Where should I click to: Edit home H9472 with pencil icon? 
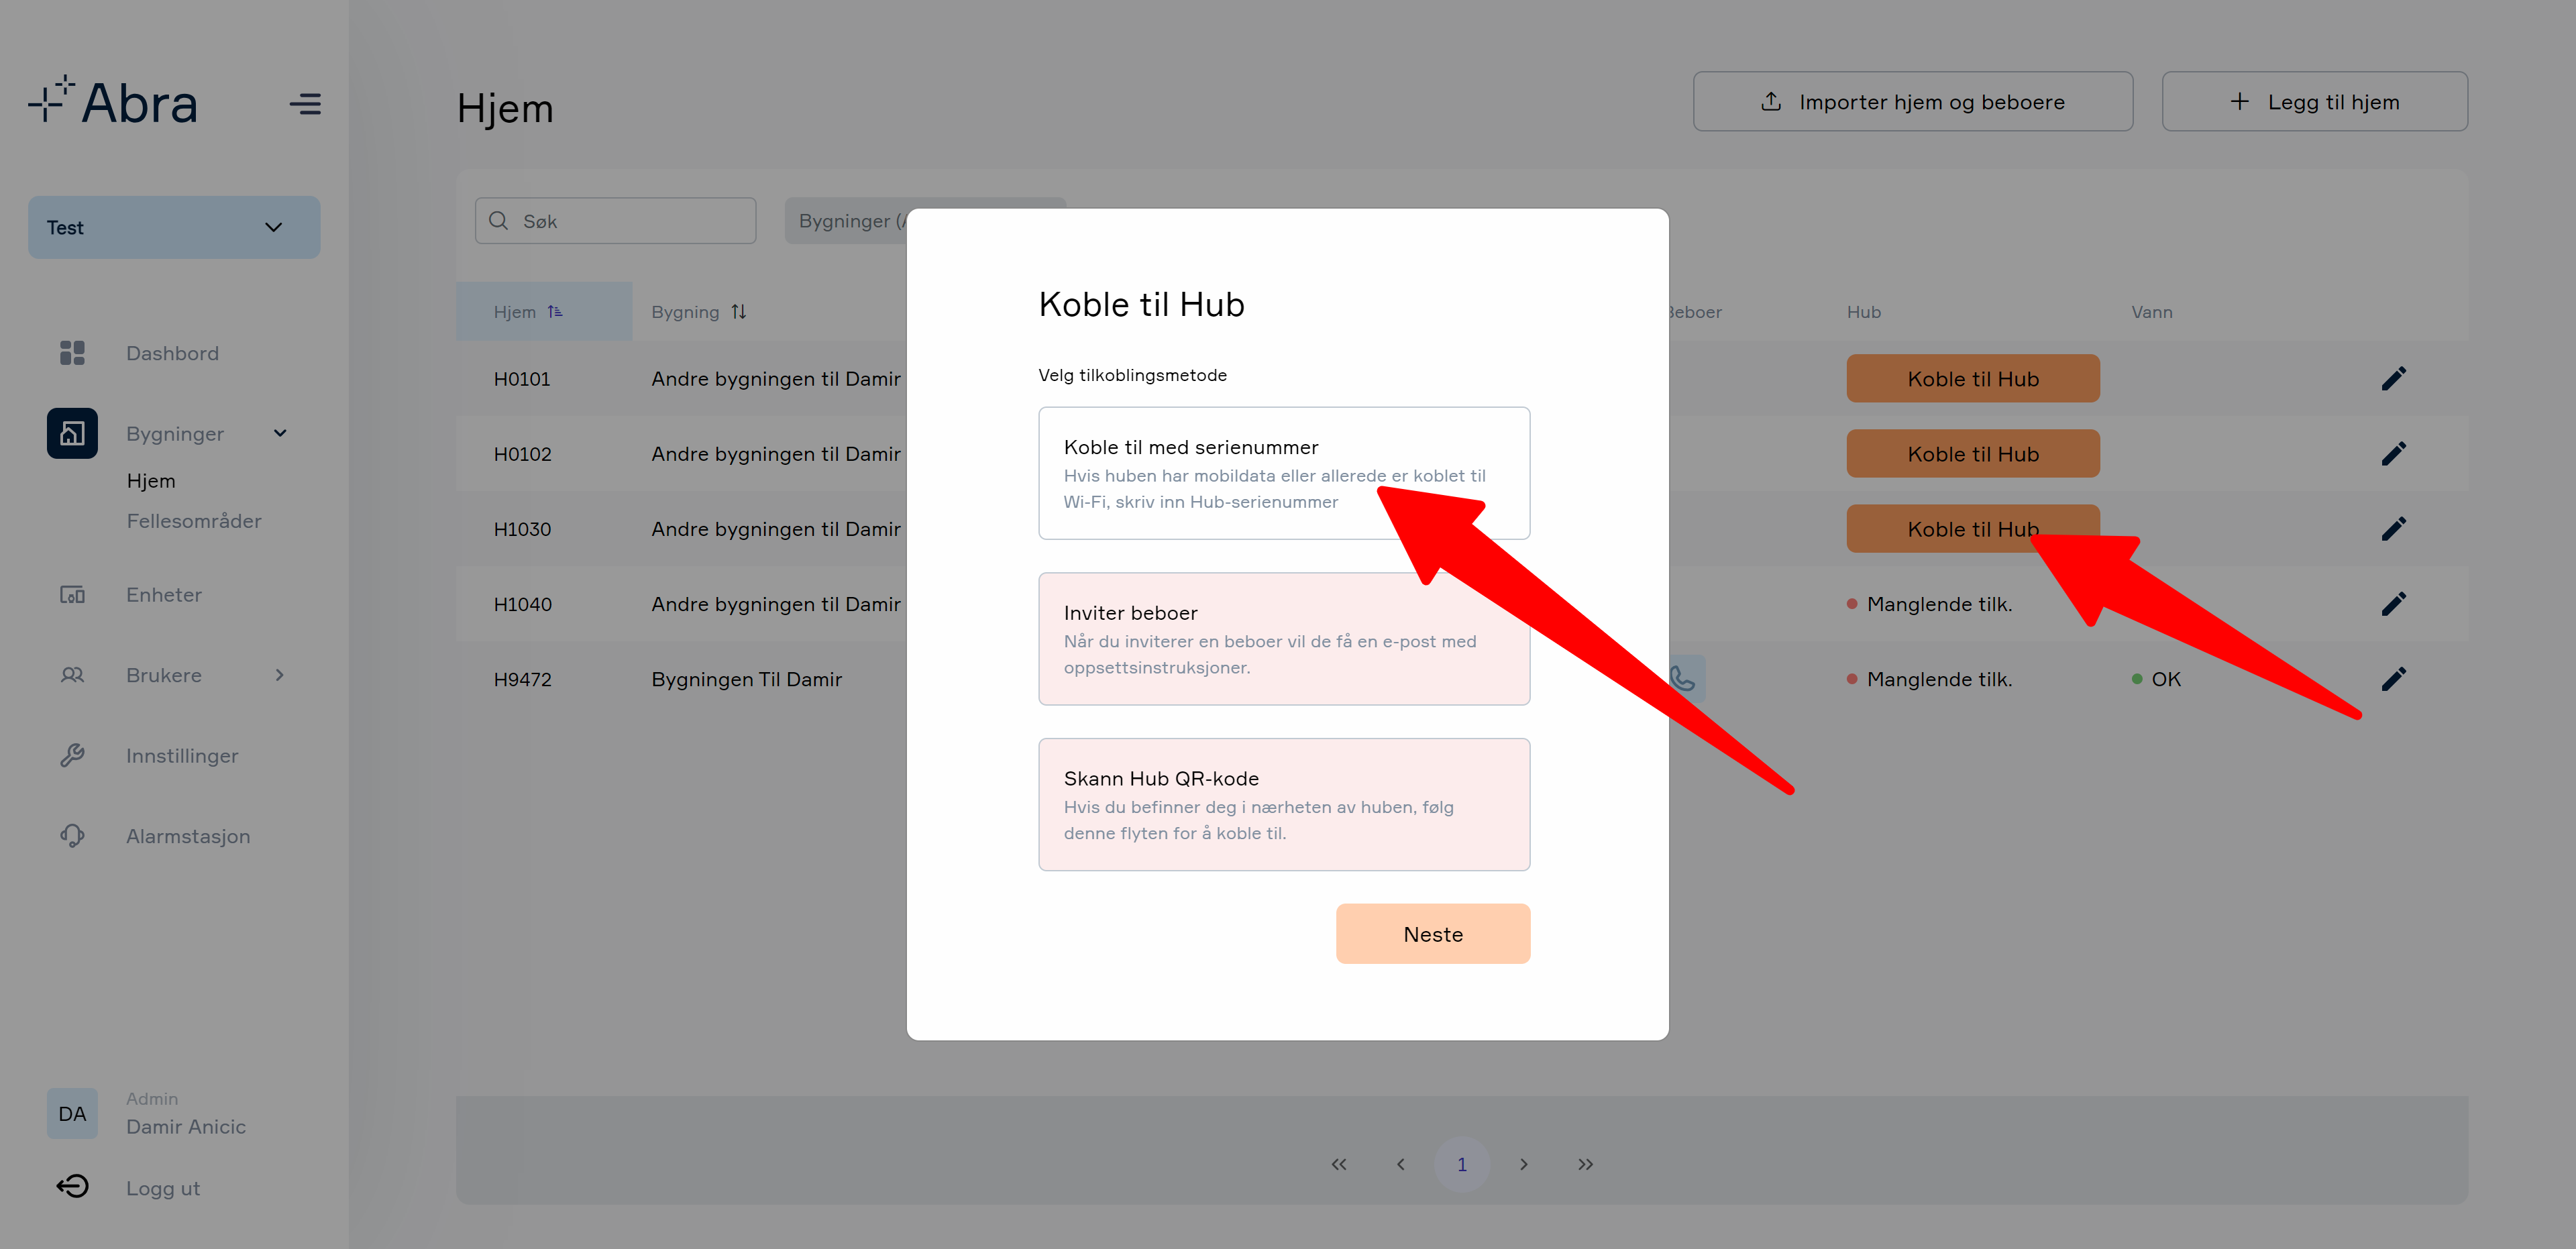2393,679
